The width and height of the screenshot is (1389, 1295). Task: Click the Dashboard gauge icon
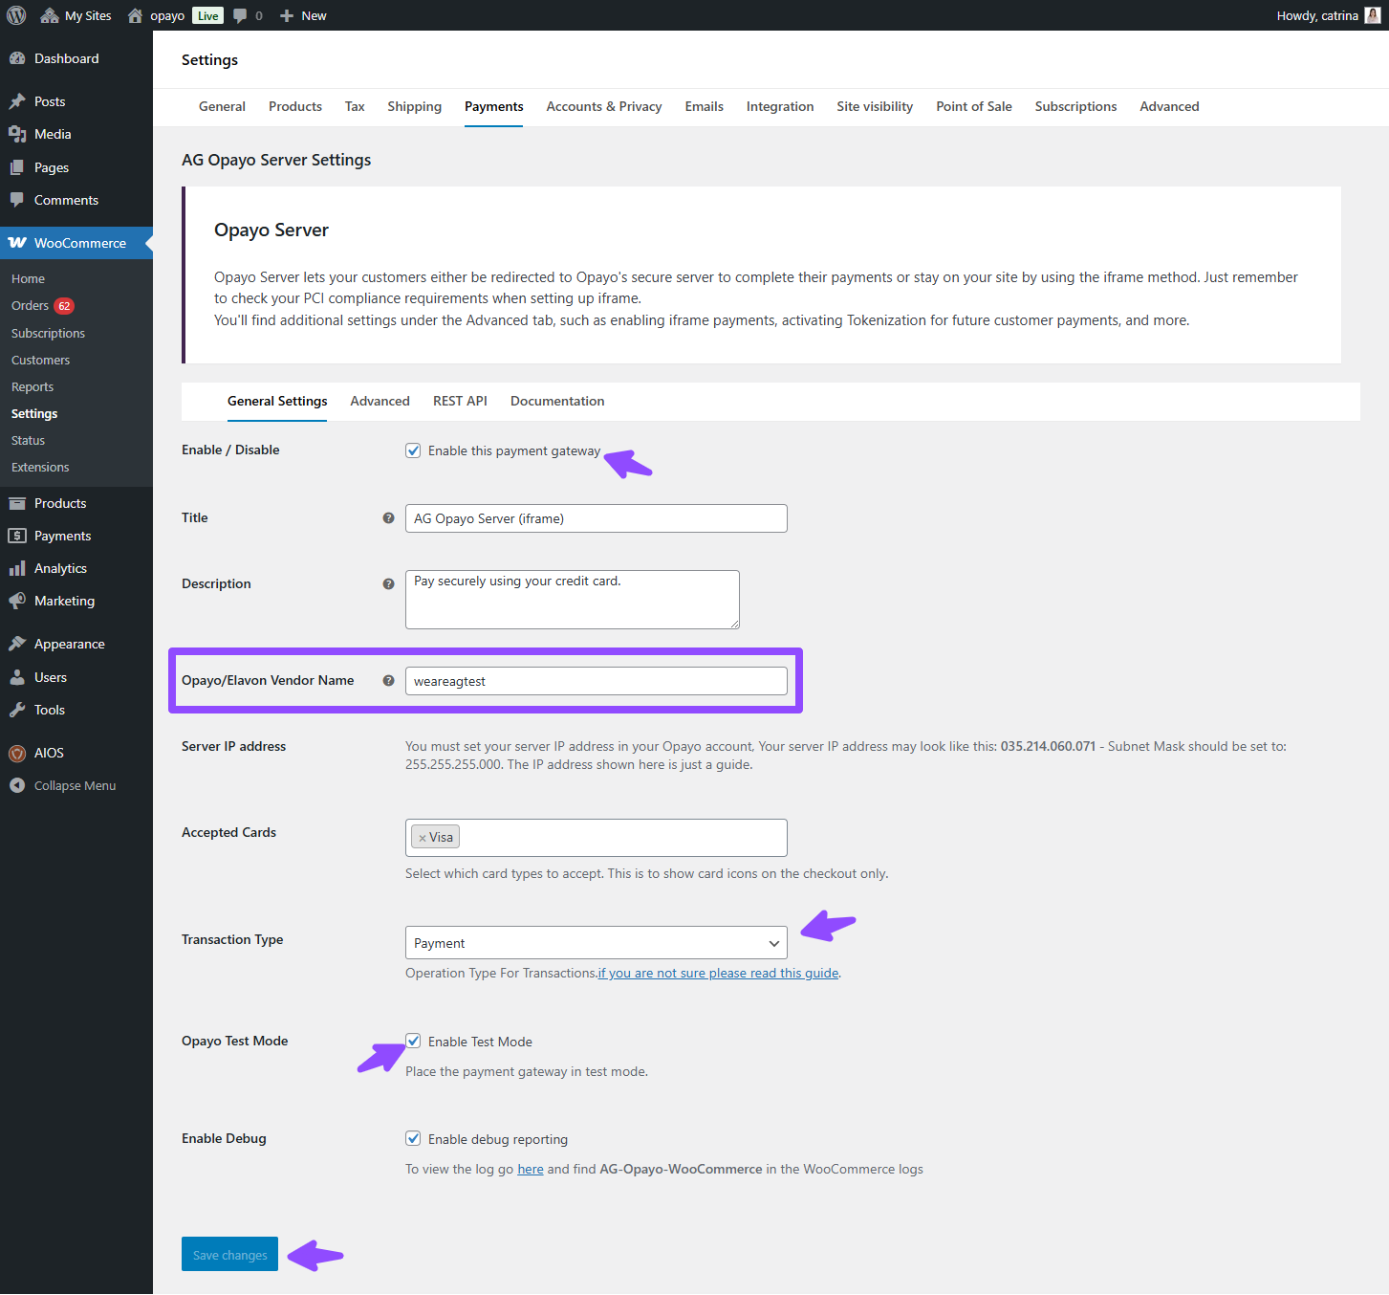(17, 58)
